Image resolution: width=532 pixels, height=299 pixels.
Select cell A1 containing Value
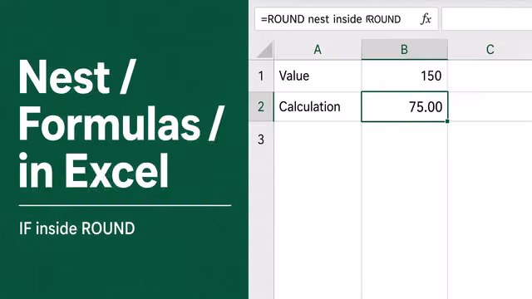click(x=318, y=76)
